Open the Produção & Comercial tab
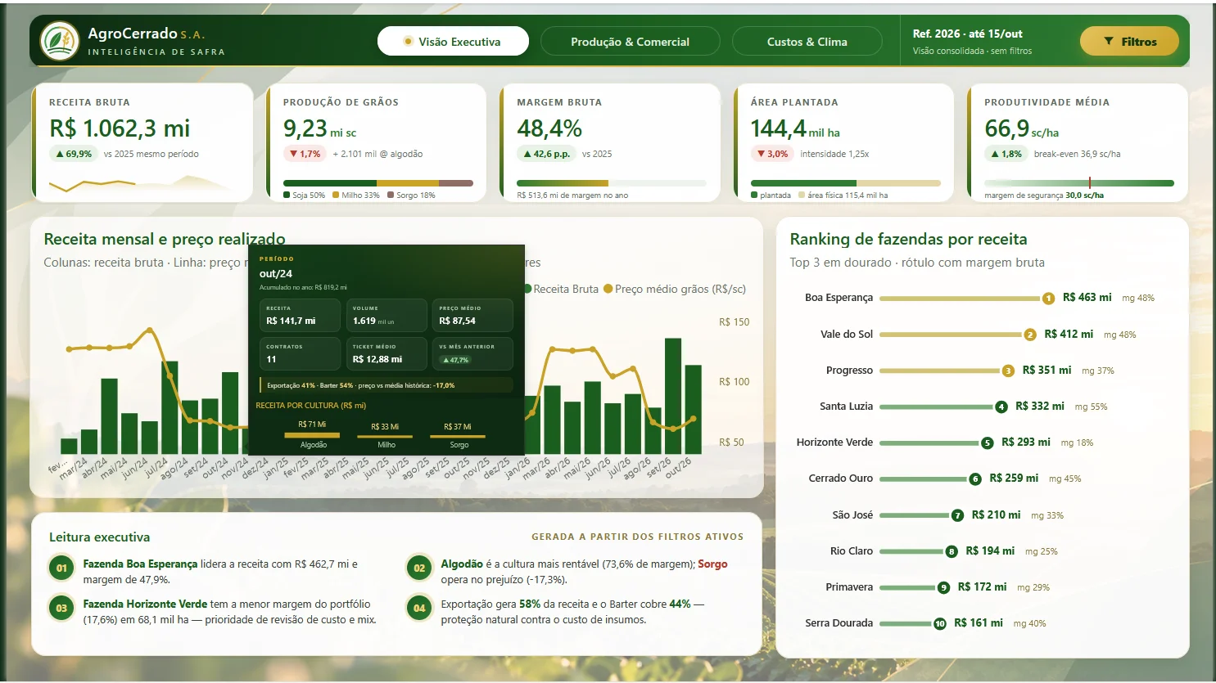This screenshot has height=683, width=1216. pyautogui.click(x=630, y=42)
